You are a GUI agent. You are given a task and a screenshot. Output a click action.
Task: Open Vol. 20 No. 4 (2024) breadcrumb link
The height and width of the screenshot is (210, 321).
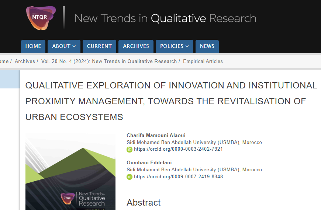coord(109,62)
